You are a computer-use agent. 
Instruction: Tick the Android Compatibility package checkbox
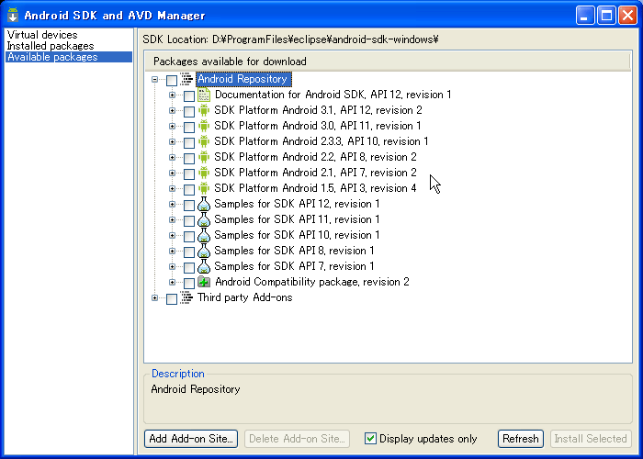(188, 283)
